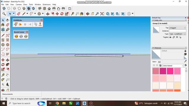This screenshot has height=106, width=189.
Task: Open the Extensions menu
Action: (47, 4)
